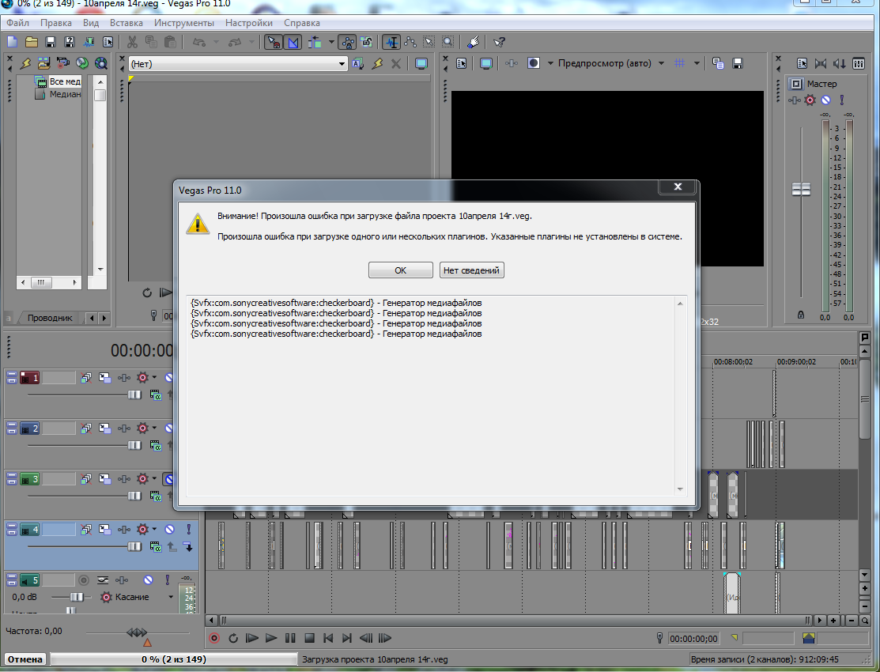
Task: Select the Envelope edit tool icon
Action: 410,42
